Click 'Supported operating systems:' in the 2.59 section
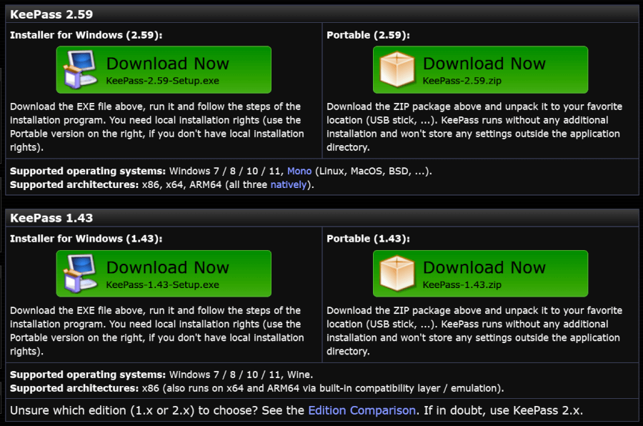 point(88,171)
